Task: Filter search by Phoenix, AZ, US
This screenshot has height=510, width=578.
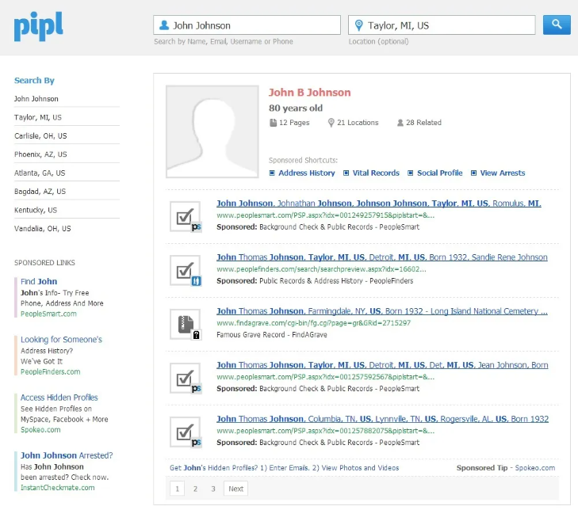Action: pyautogui.click(x=40, y=154)
